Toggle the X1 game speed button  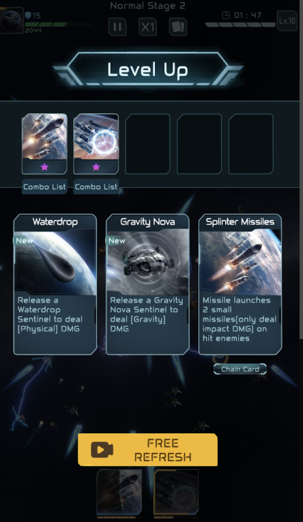pyautogui.click(x=147, y=27)
